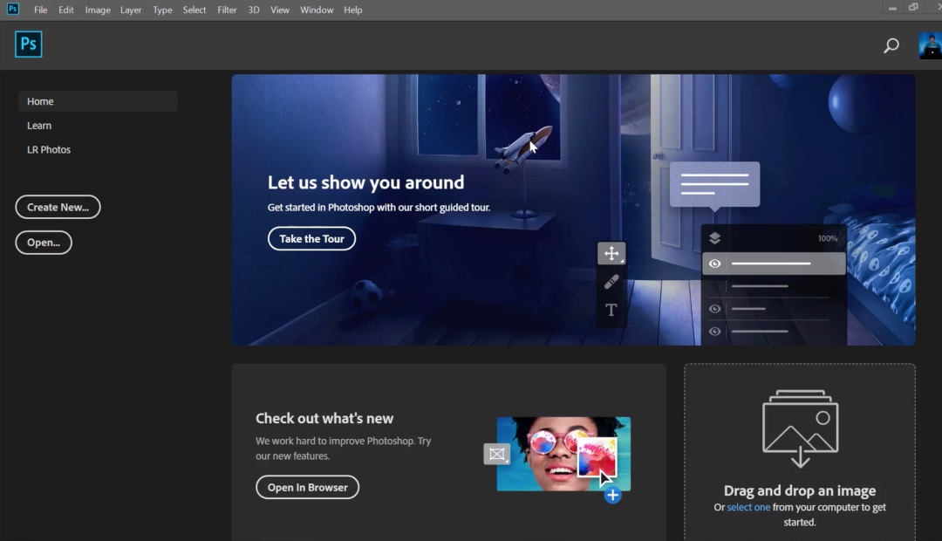Open the Select menu
Viewport: 942px width, 541px height.
(x=194, y=10)
